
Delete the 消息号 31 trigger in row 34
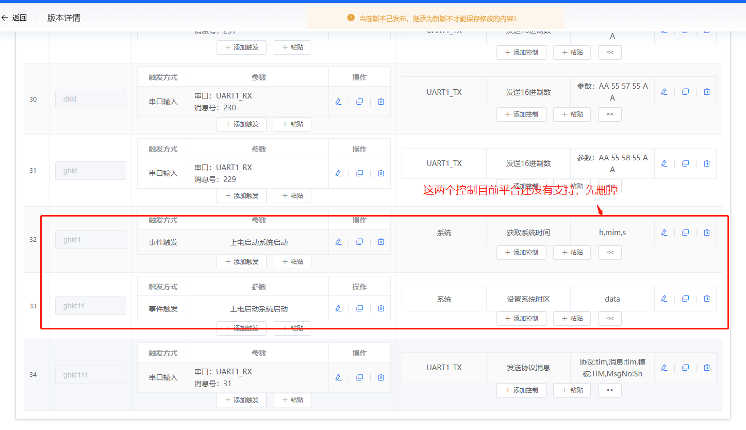pyautogui.click(x=380, y=377)
